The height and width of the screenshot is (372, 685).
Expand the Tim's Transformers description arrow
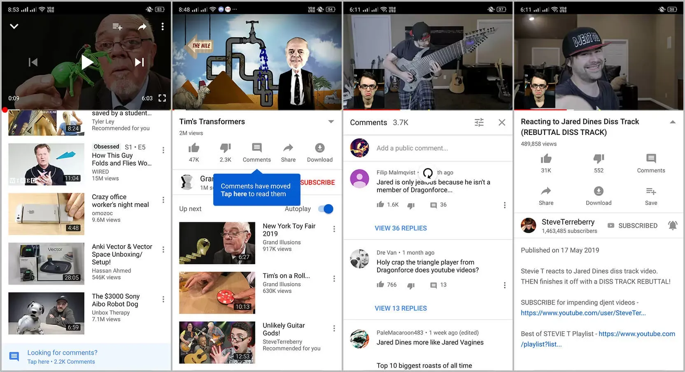331,122
